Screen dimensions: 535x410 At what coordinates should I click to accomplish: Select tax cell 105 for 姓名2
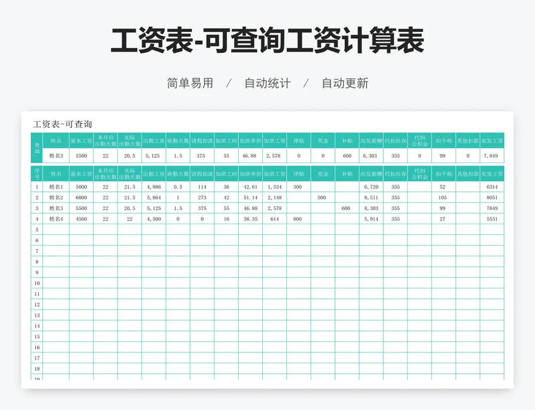(443, 197)
